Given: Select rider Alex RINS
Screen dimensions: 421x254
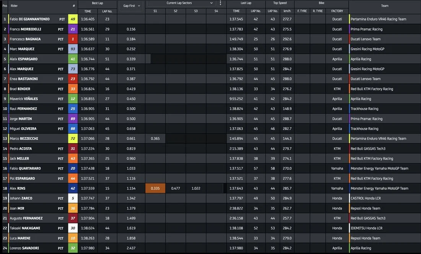Looking at the screenshot, I should pyautogui.click(x=18, y=188).
